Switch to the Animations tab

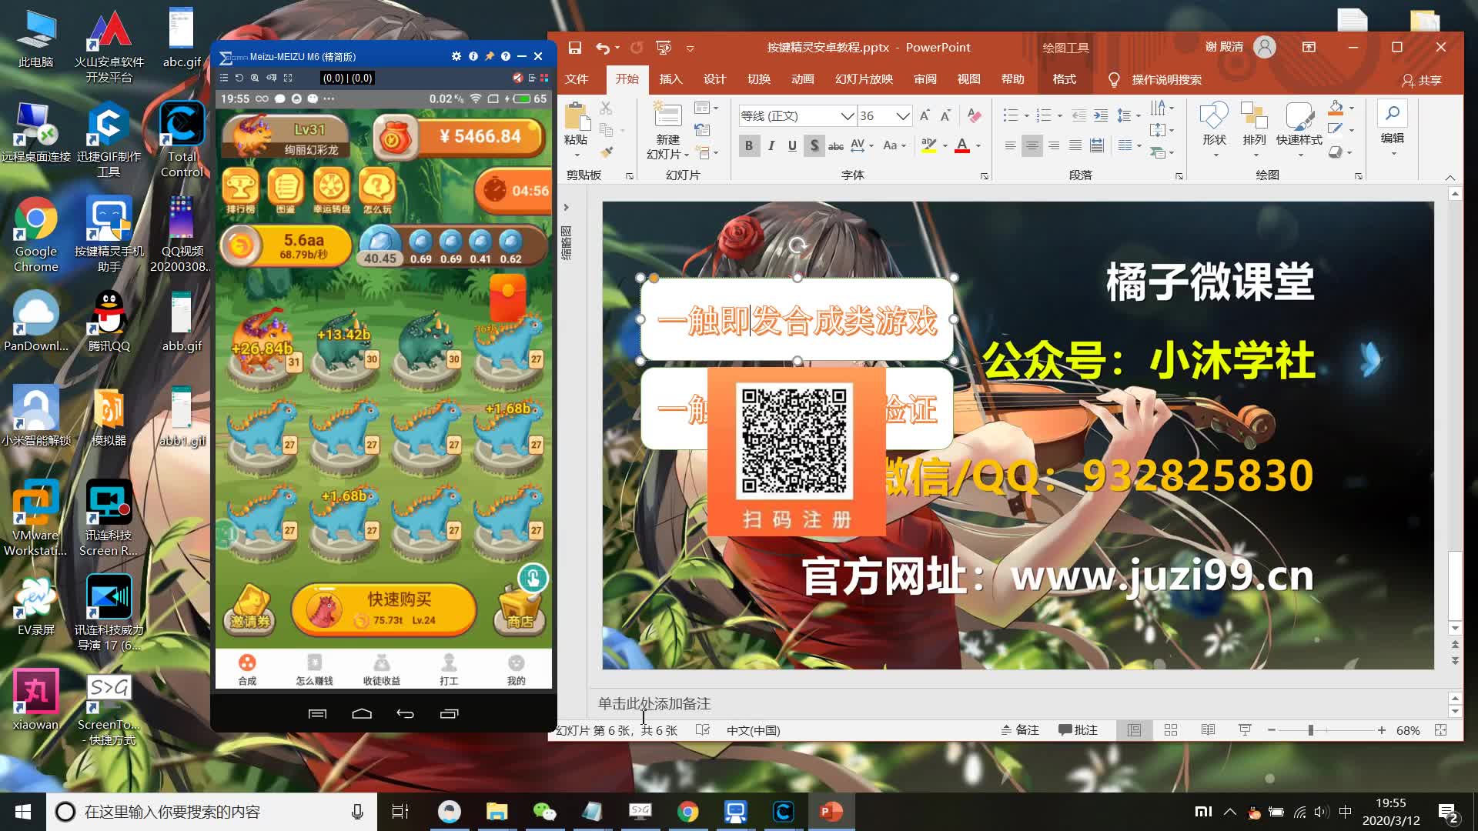[x=802, y=79]
